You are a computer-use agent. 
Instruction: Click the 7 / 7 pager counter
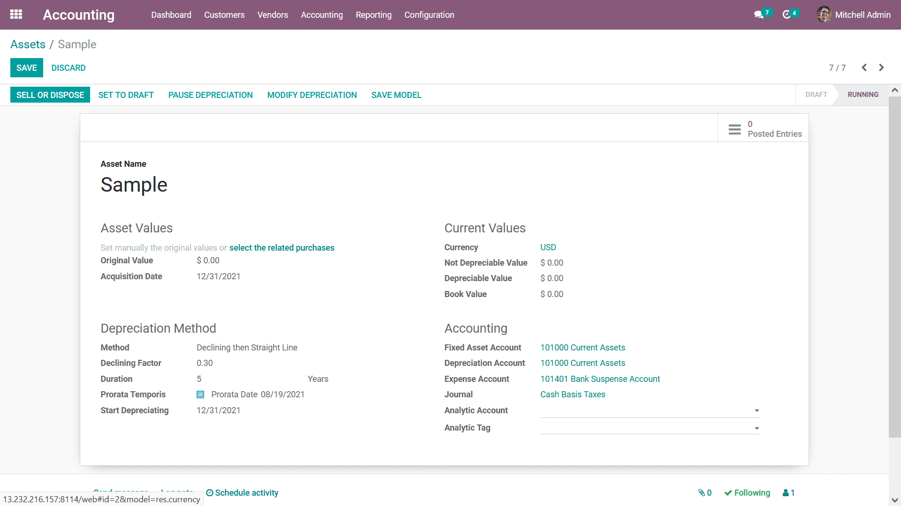point(837,67)
